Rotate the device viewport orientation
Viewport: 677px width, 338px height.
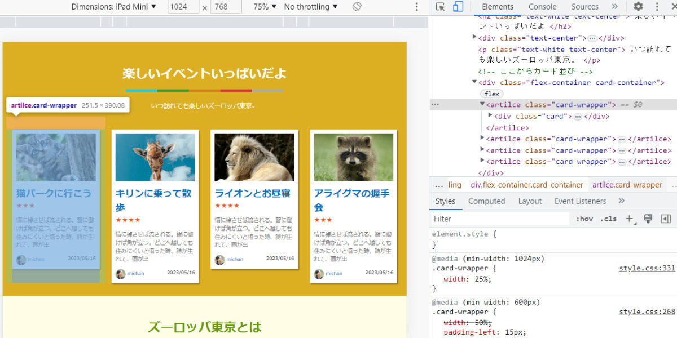(x=357, y=7)
